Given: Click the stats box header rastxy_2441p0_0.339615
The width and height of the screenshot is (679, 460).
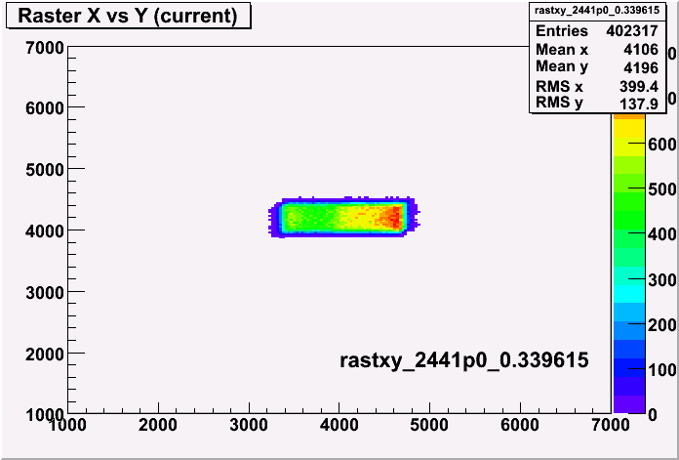Looking at the screenshot, I should coord(597,12).
